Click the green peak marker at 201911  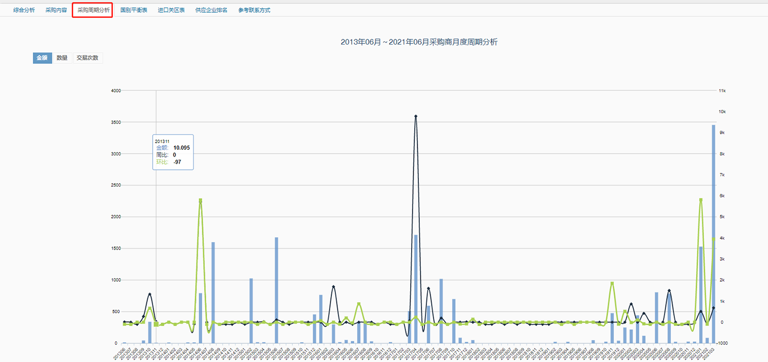click(x=612, y=283)
